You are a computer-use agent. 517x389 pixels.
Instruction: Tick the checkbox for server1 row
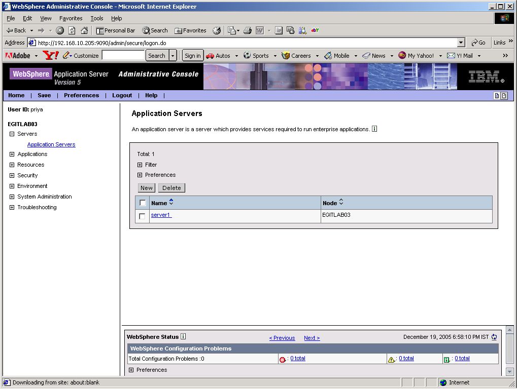pyautogui.click(x=142, y=216)
